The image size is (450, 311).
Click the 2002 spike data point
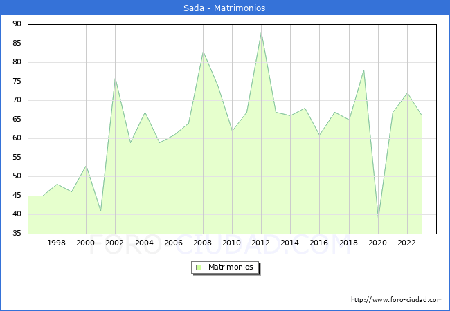click(x=115, y=78)
